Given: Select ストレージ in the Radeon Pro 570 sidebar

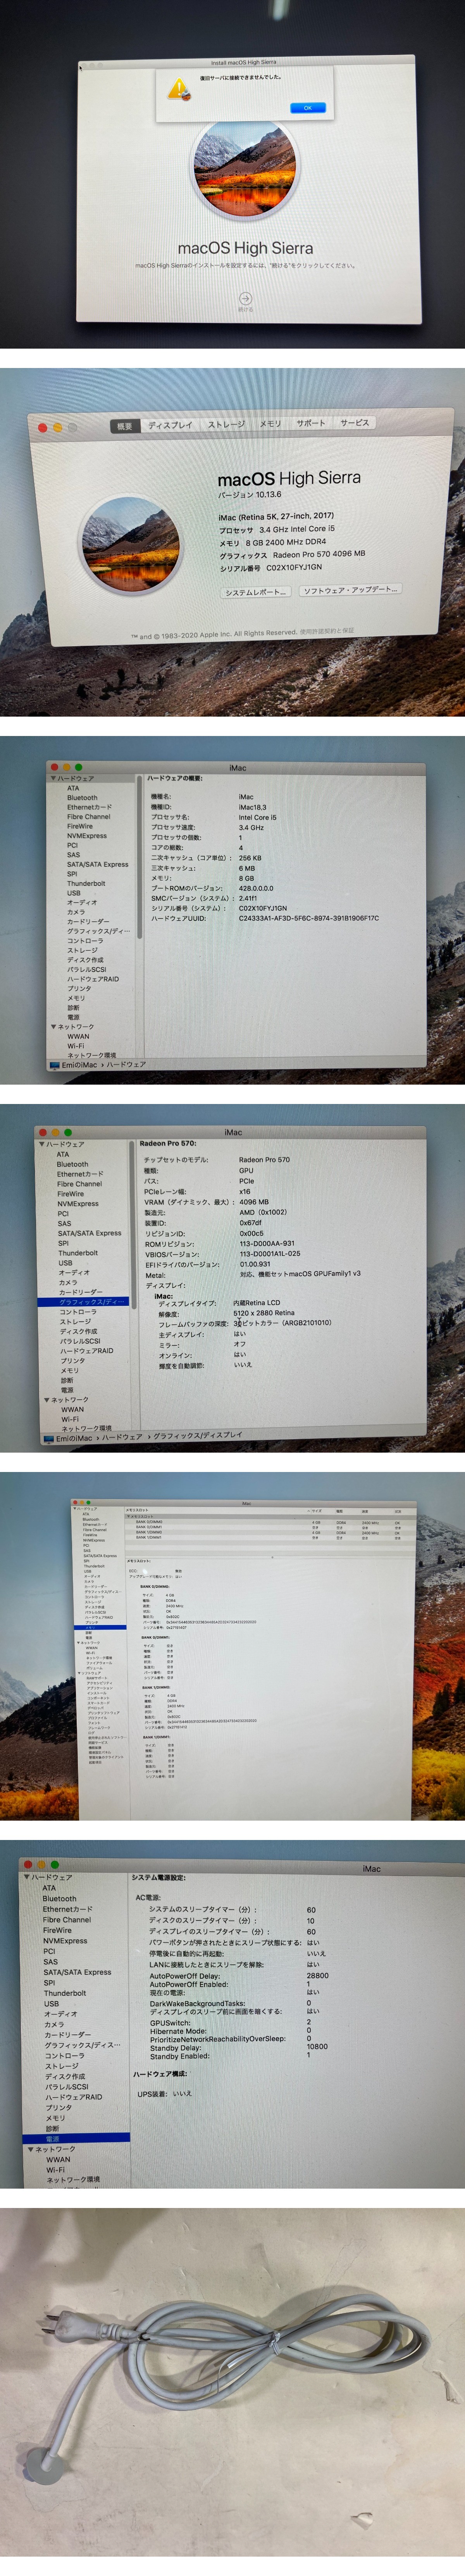Looking at the screenshot, I should (x=75, y=1322).
